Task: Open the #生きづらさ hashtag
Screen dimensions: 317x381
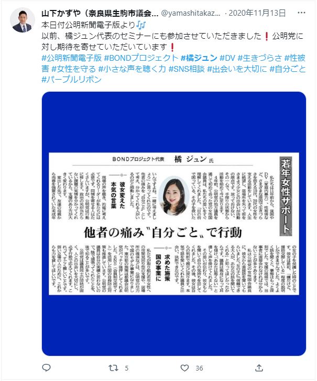Action: (260, 58)
